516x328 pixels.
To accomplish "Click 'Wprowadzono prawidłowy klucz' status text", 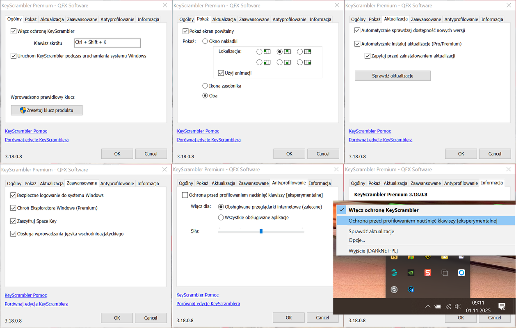I will pos(43,97).
